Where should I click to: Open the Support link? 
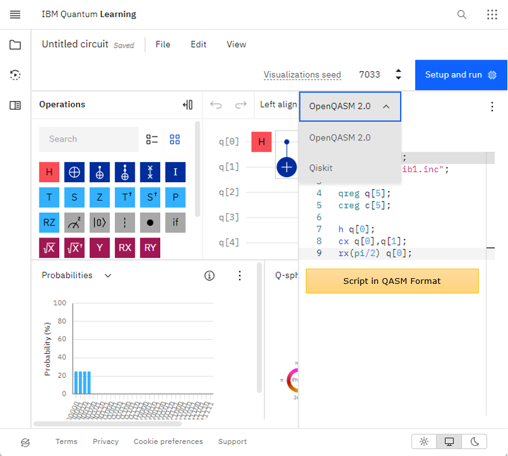[x=232, y=441]
